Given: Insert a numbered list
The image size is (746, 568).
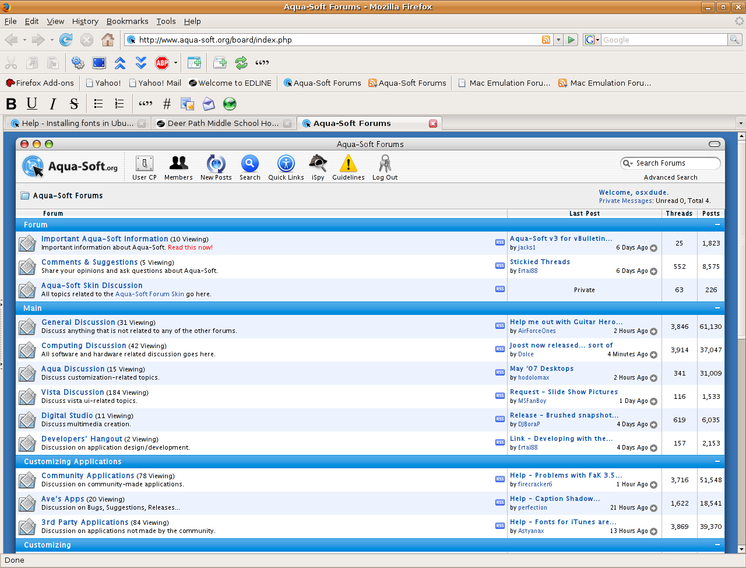Looking at the screenshot, I should point(119,104).
